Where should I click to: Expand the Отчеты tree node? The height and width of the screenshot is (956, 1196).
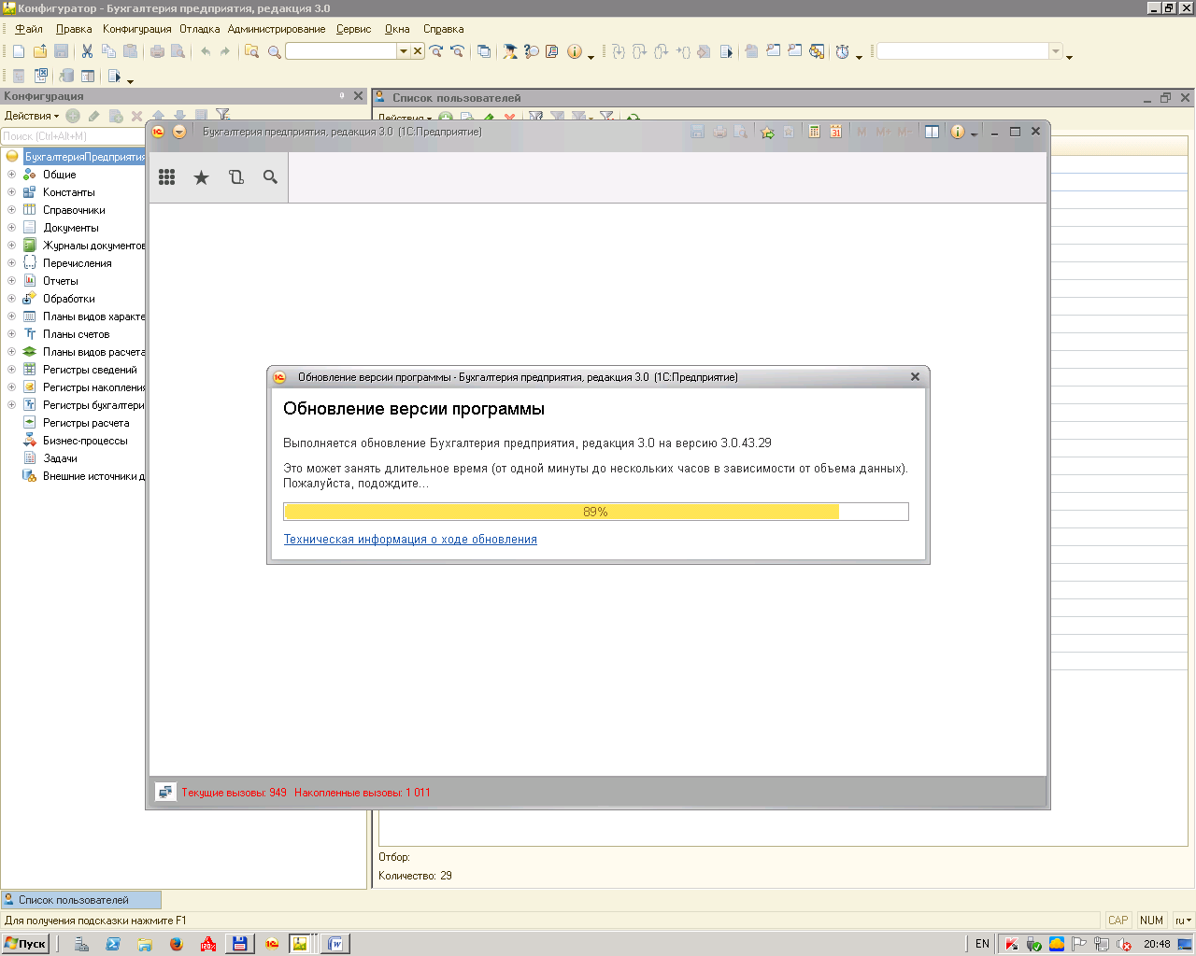click(x=11, y=281)
